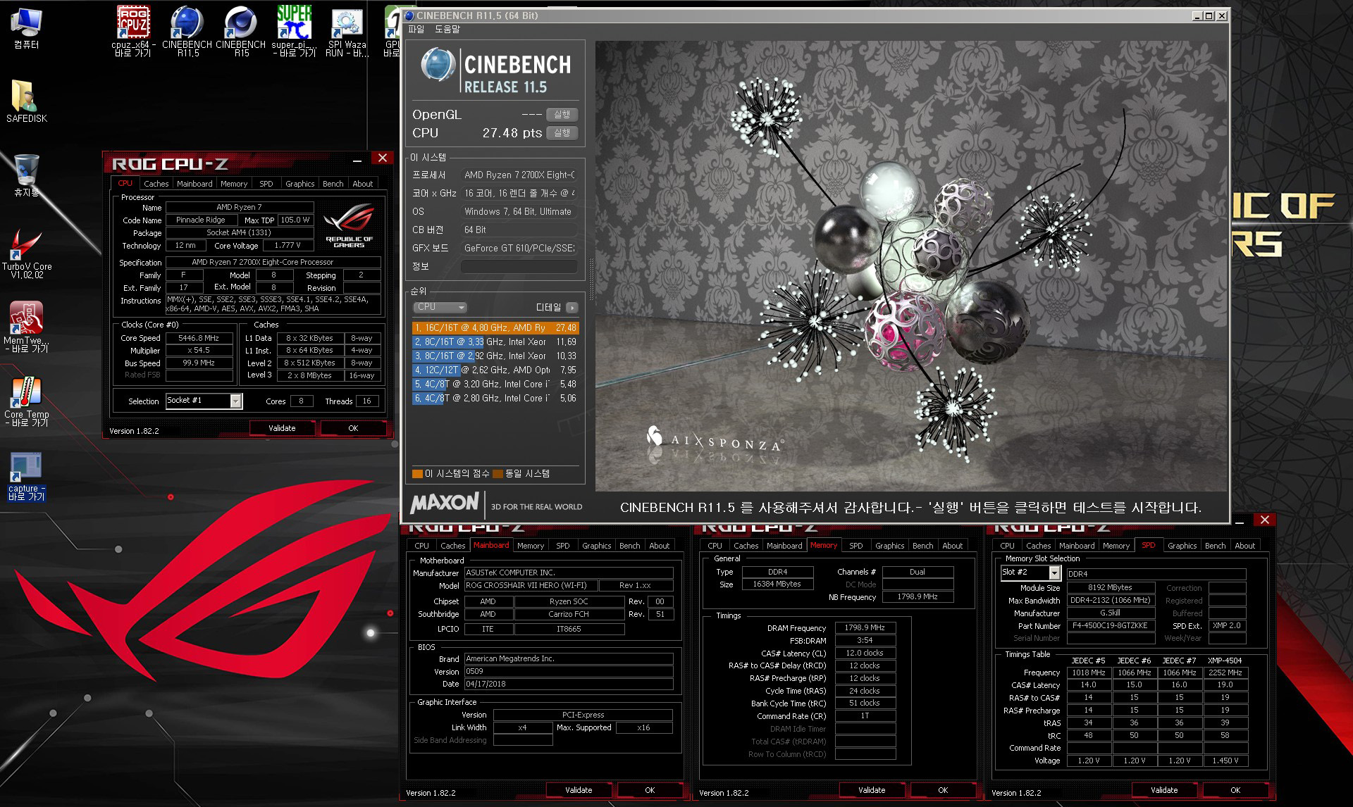This screenshot has height=807, width=1353.
Task: Close the ROG CPU-Z CPU window
Action: [383, 158]
